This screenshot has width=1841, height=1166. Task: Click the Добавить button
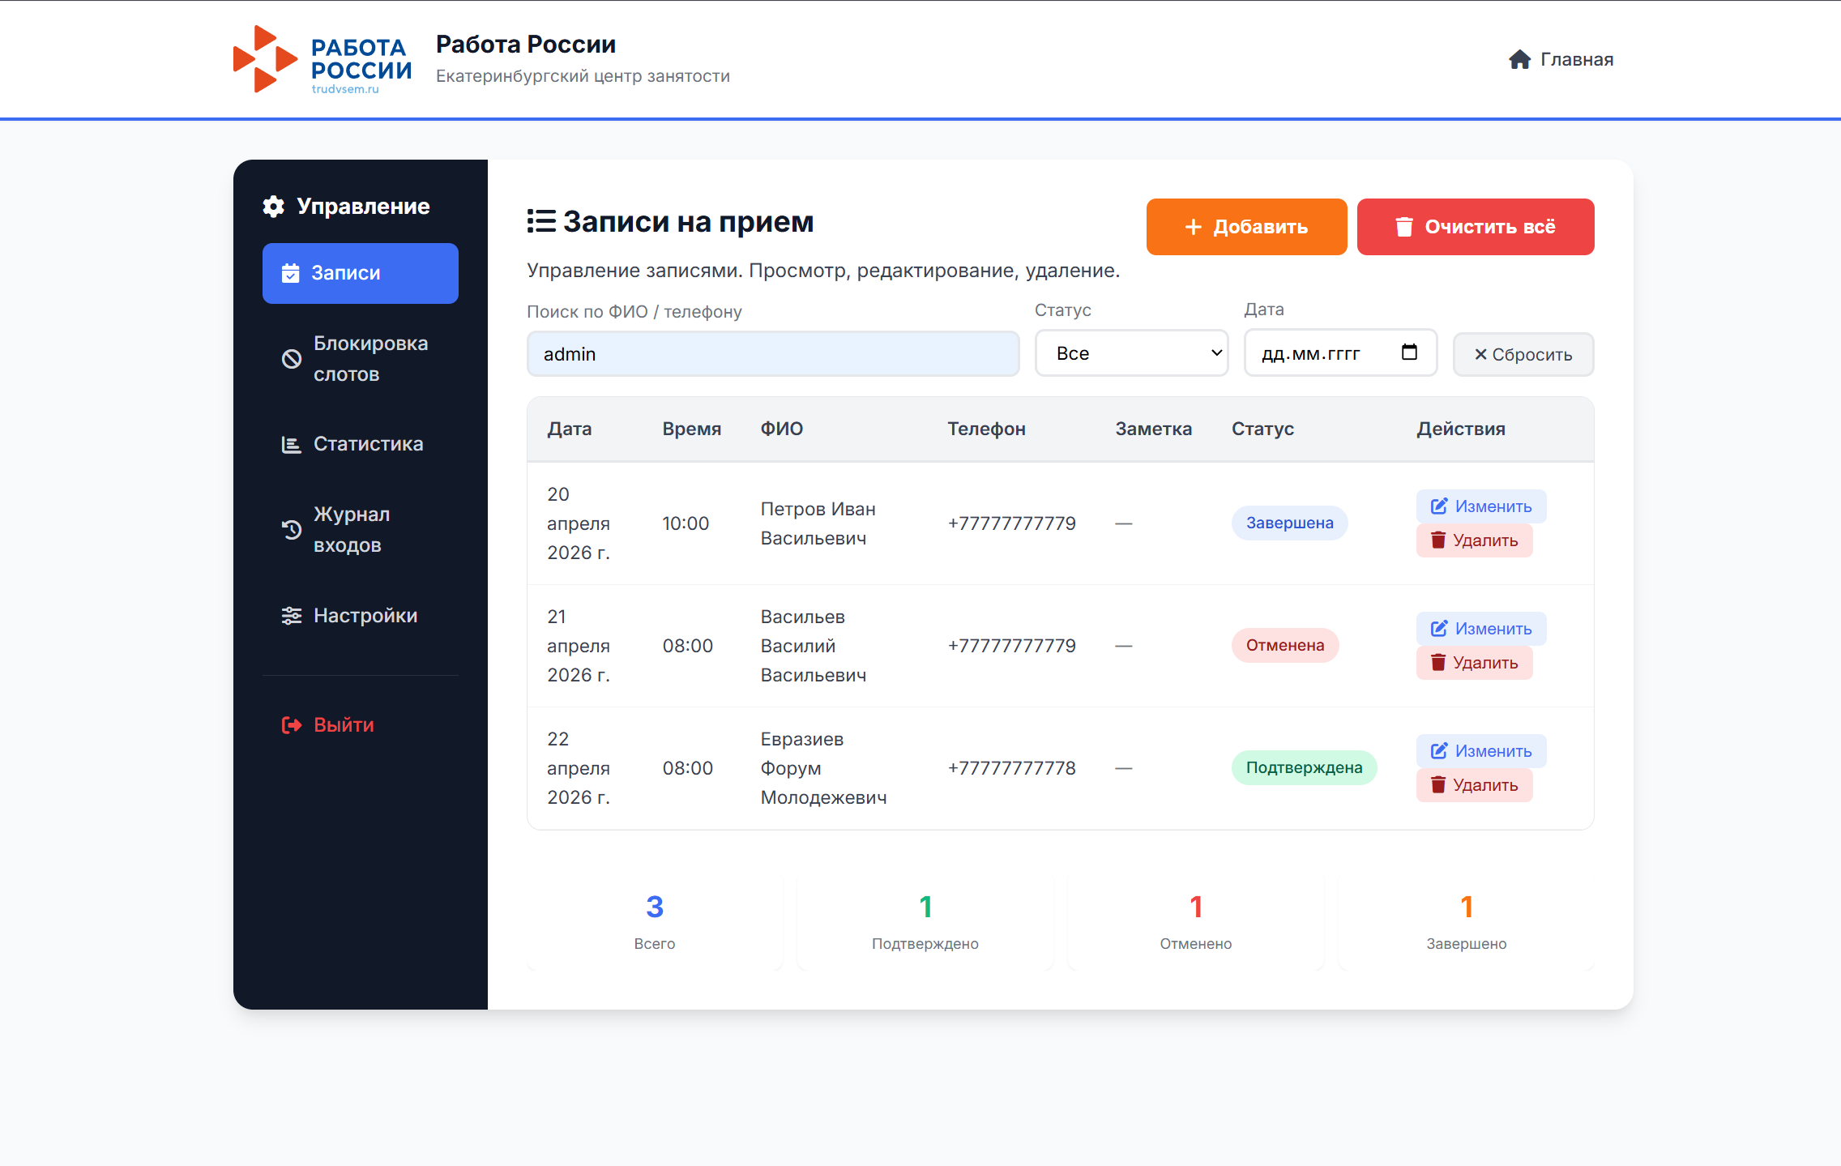[x=1245, y=227]
